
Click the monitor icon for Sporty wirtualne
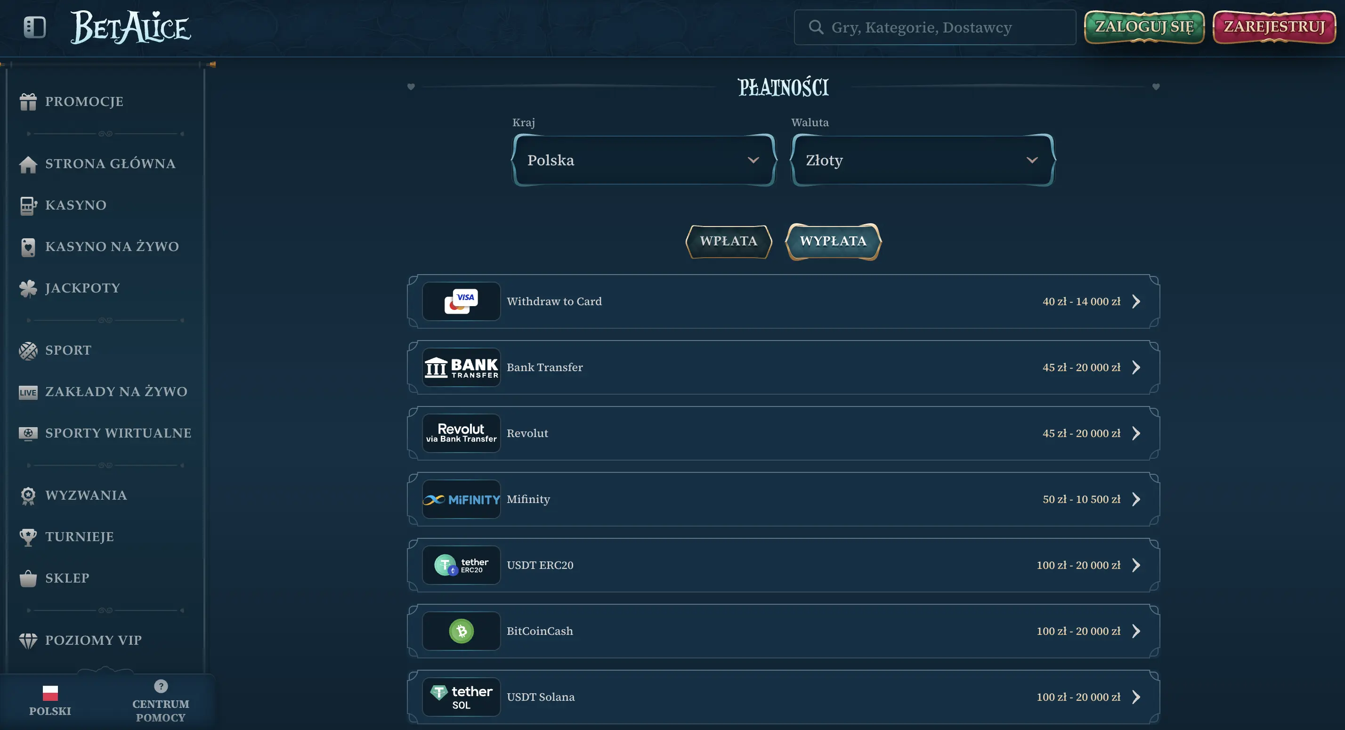pos(28,433)
